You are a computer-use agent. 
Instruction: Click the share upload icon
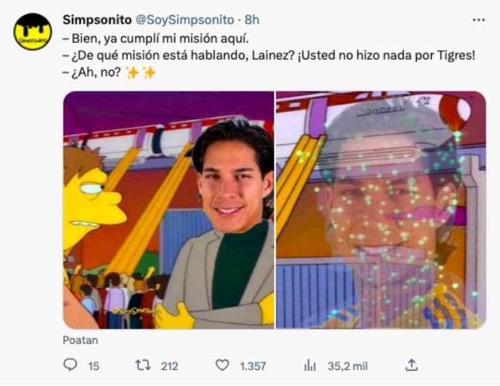tap(411, 365)
